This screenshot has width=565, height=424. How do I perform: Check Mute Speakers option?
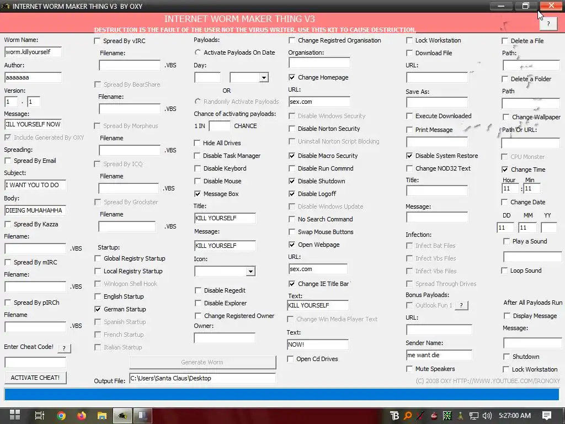click(x=409, y=369)
